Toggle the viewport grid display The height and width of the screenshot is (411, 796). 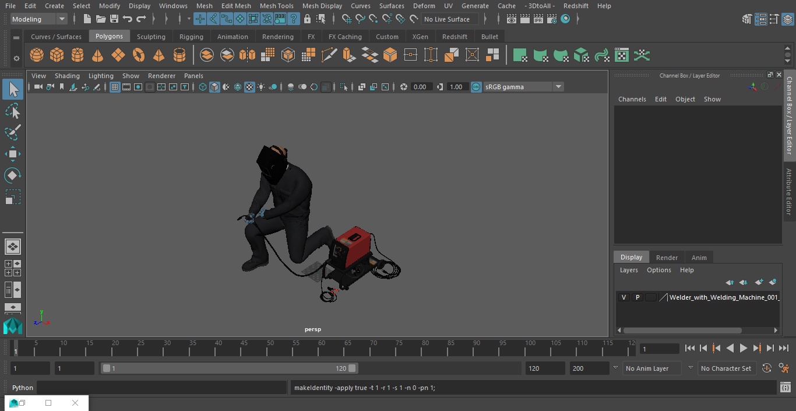[115, 87]
